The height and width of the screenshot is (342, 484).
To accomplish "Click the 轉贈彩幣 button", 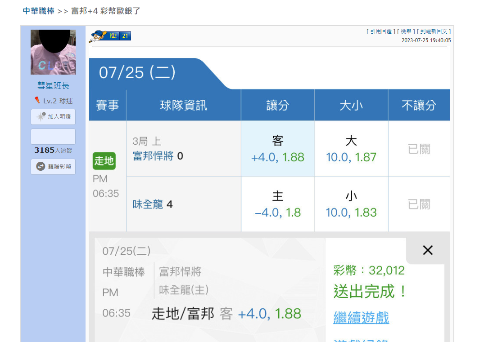I will (53, 167).
